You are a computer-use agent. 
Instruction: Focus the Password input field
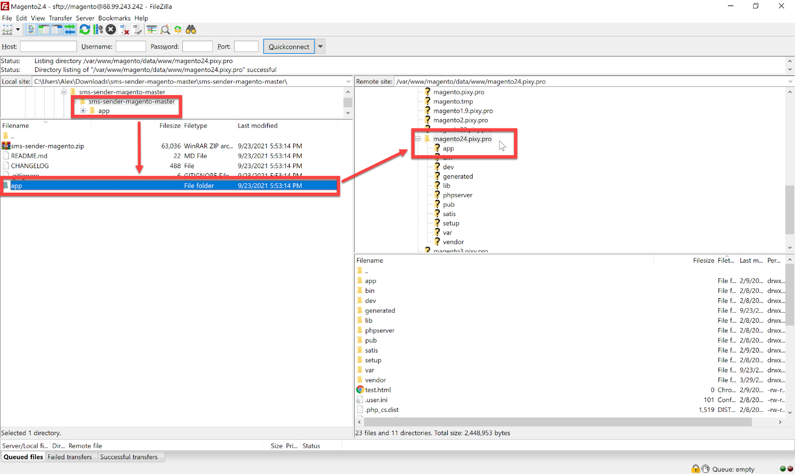coord(197,47)
